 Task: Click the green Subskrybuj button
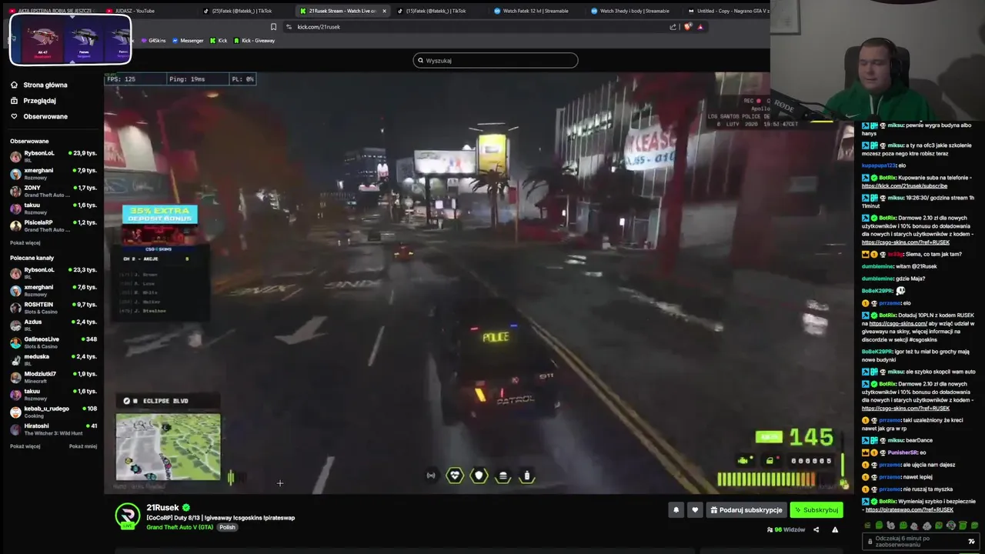(x=816, y=509)
